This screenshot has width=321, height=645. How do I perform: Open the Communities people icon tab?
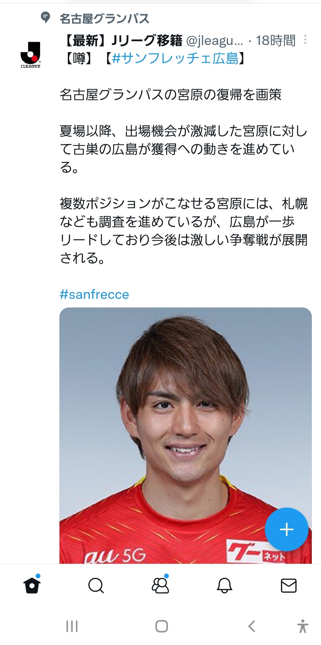pos(160,585)
